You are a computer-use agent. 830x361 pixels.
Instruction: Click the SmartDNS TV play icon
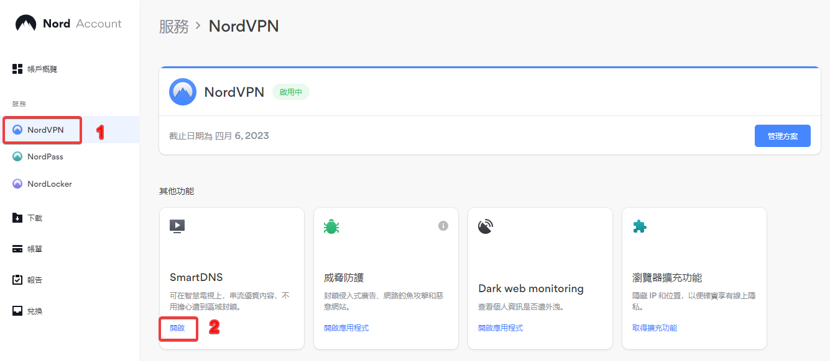tap(177, 226)
